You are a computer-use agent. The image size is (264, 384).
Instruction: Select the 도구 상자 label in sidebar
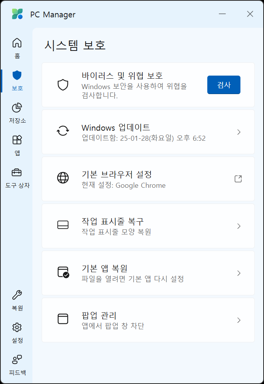click(x=17, y=185)
